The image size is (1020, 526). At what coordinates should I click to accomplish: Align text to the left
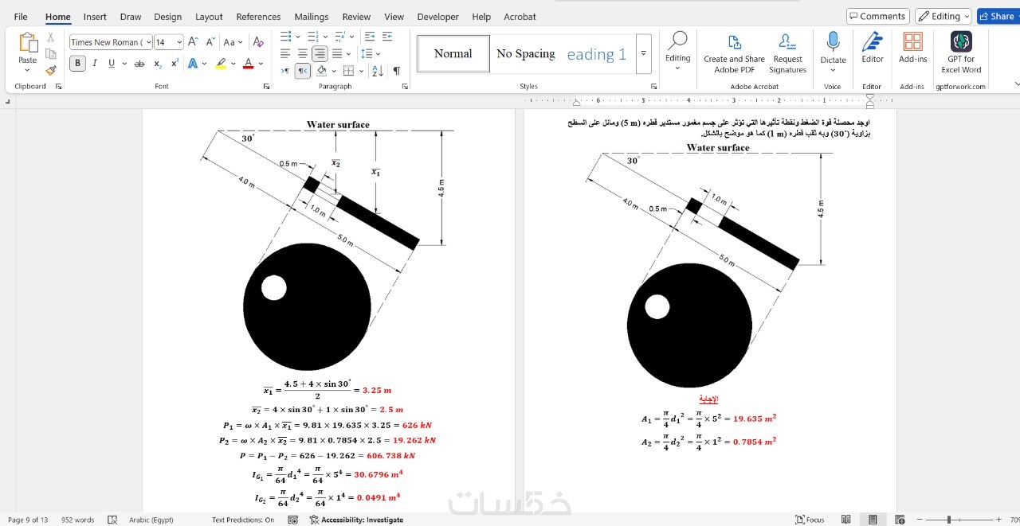tap(285, 53)
